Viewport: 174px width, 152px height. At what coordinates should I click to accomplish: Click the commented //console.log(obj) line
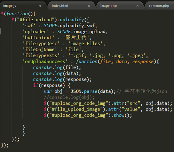click(69, 97)
